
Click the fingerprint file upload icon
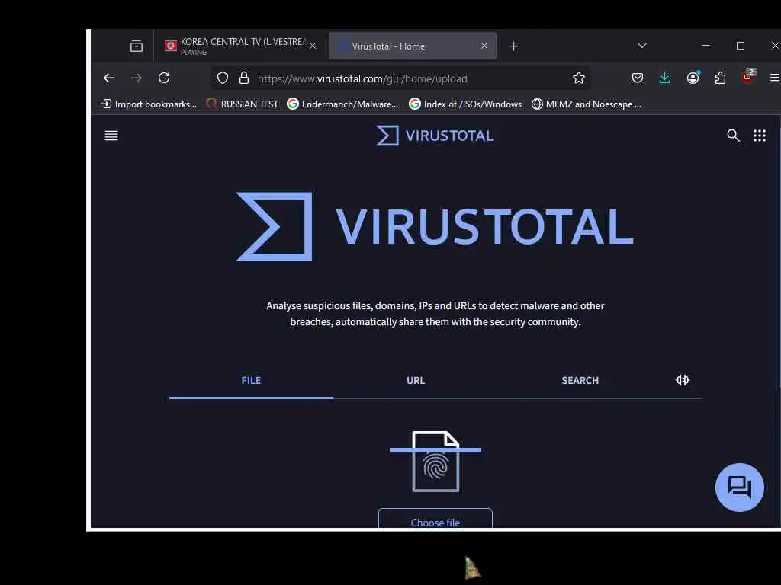click(435, 461)
